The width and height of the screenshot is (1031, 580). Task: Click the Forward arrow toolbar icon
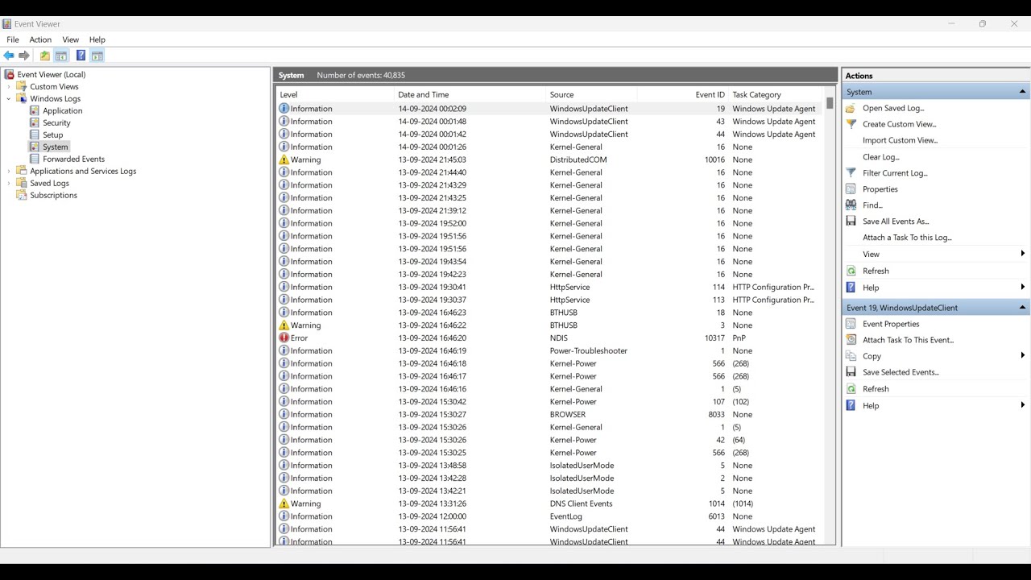coord(24,56)
